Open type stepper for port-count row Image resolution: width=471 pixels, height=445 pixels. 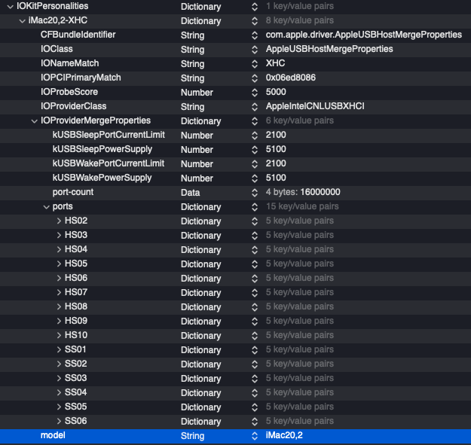255,193
